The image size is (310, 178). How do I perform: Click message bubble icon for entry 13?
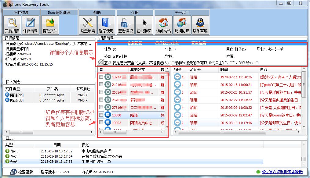click(177, 77)
